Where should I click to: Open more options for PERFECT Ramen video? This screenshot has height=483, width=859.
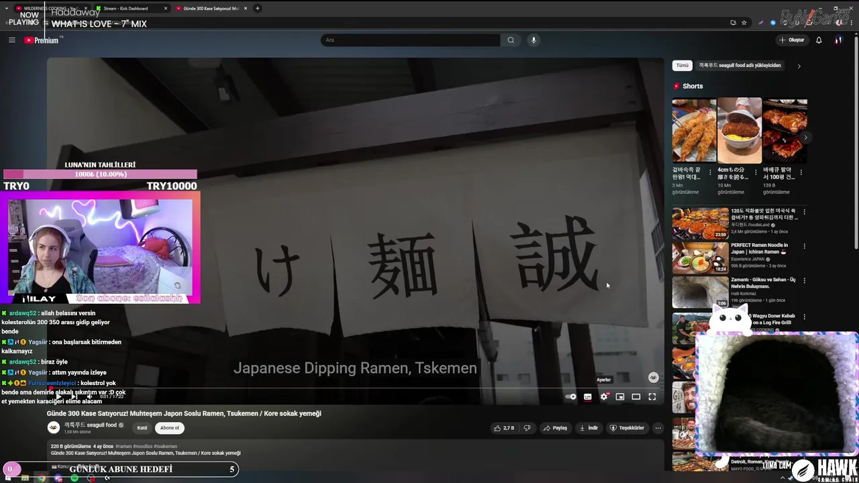[x=804, y=246]
